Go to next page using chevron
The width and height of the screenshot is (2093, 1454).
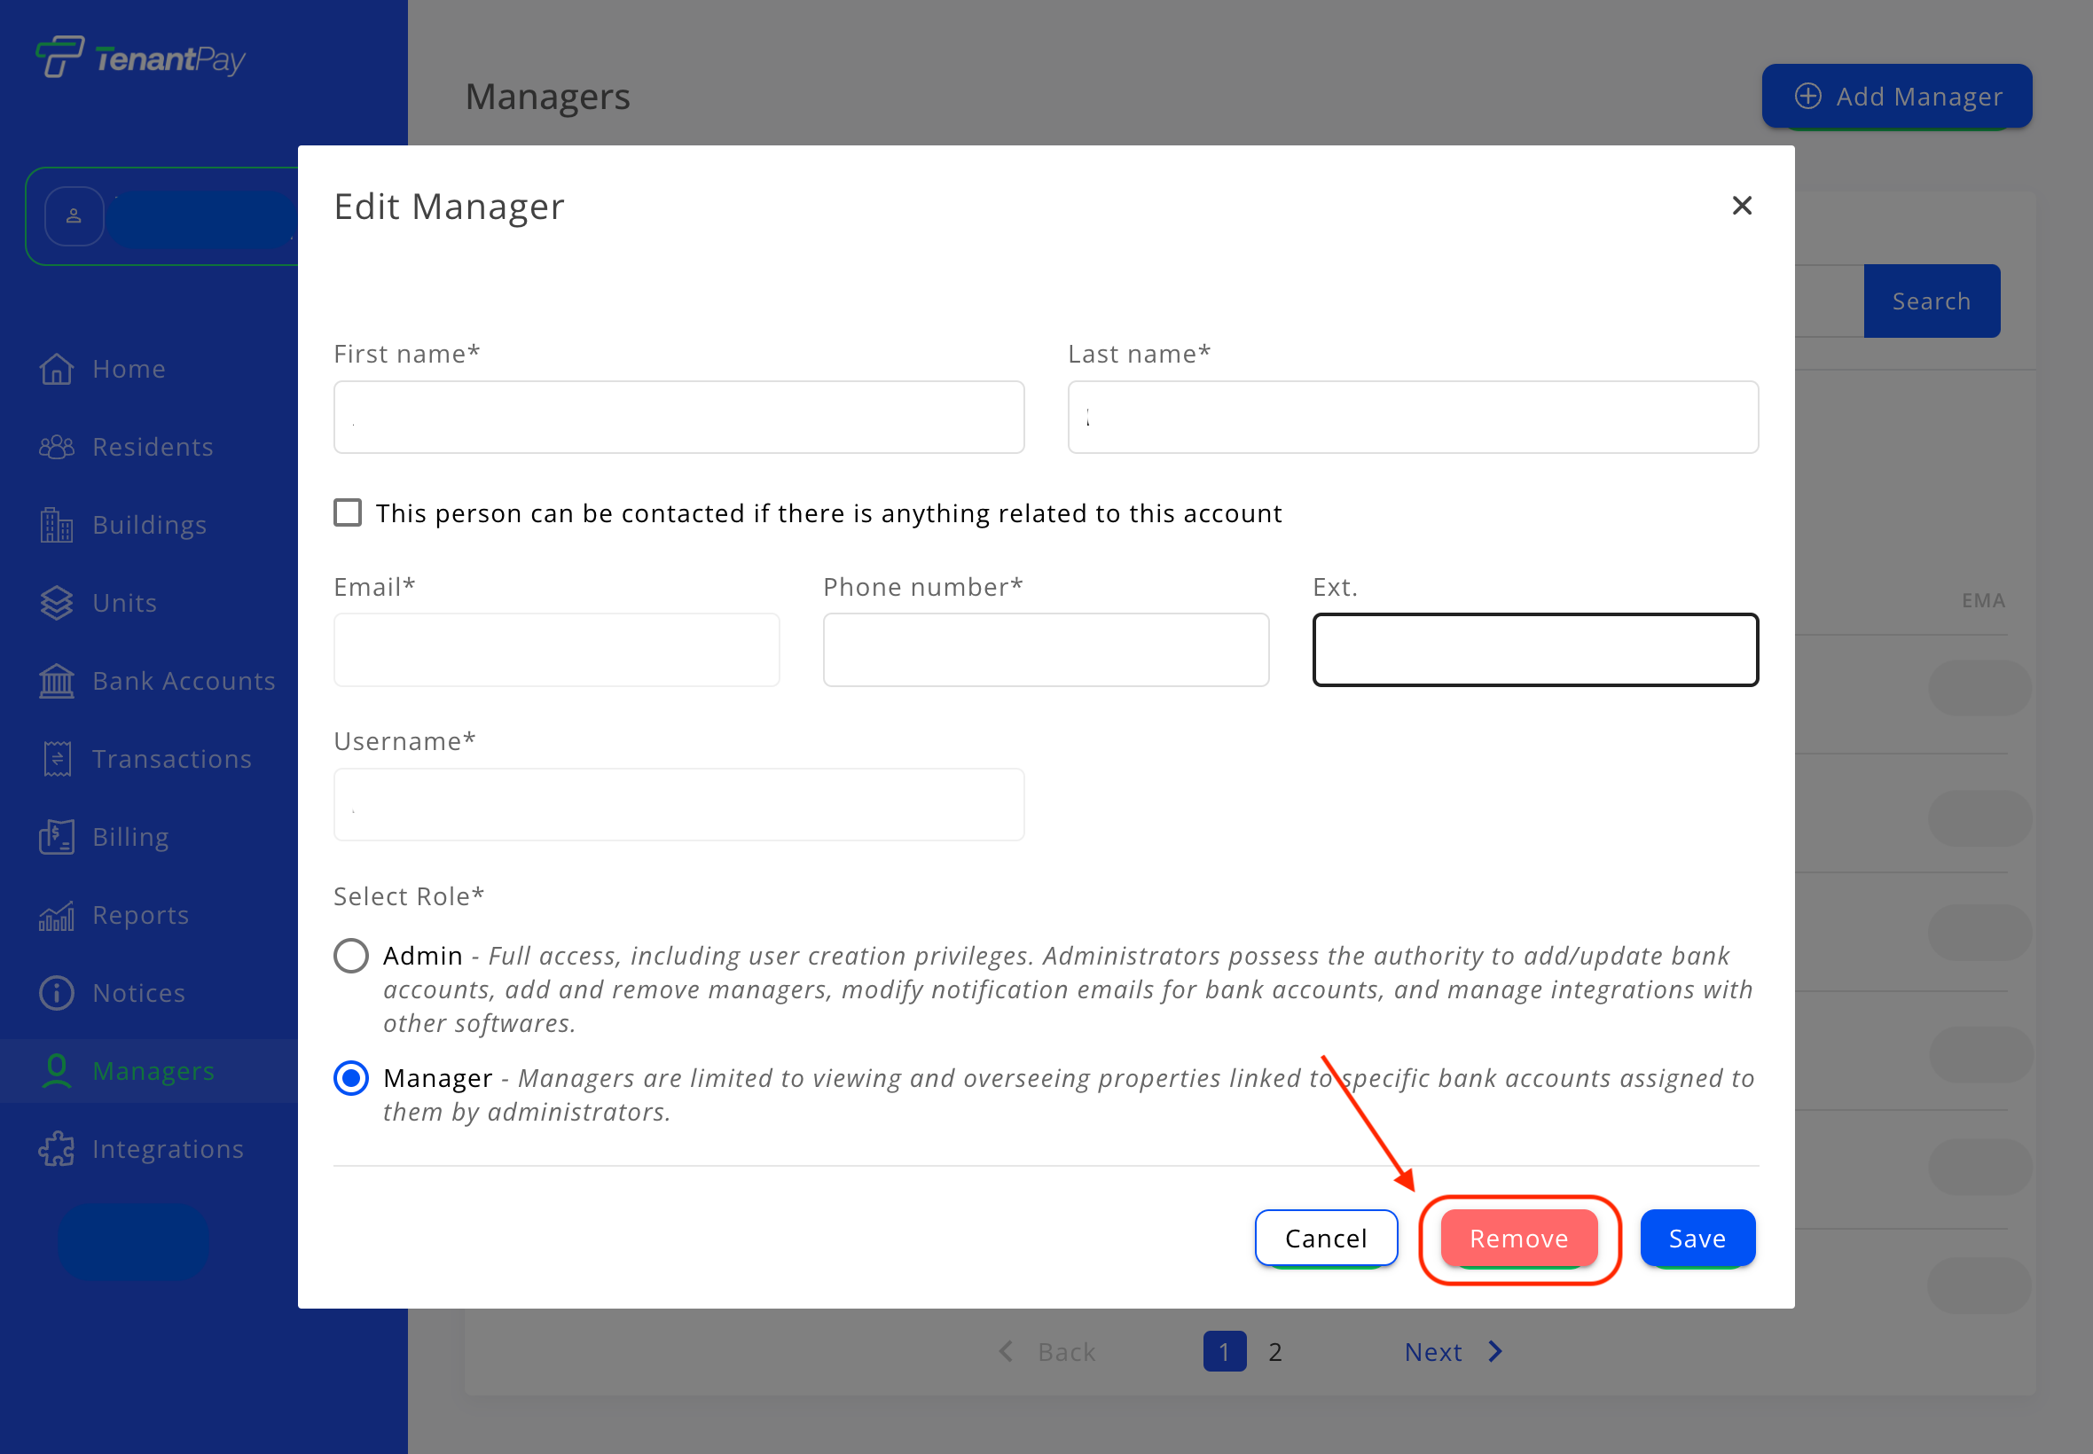tap(1495, 1352)
